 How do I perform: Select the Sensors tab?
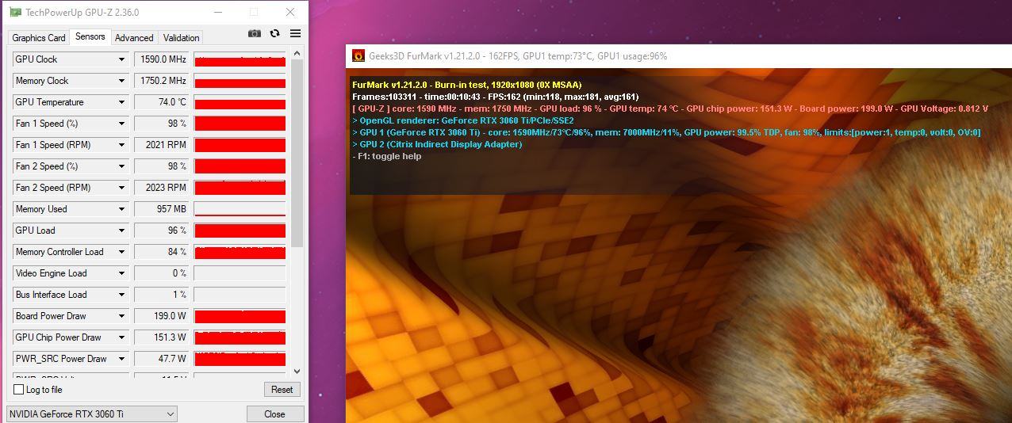click(x=90, y=36)
